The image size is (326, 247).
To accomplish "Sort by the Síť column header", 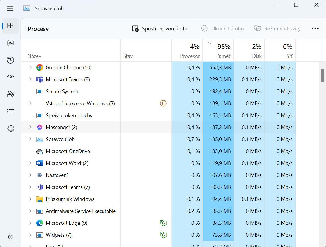I will click(x=280, y=50).
